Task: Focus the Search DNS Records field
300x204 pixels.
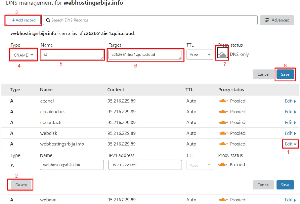Action: tap(150, 20)
